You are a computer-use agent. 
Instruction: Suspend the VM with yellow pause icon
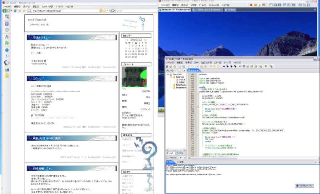(x=255, y=5)
